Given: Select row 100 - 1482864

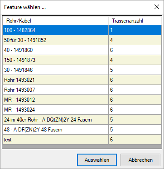Looking at the screenshot, I should click(82, 30).
